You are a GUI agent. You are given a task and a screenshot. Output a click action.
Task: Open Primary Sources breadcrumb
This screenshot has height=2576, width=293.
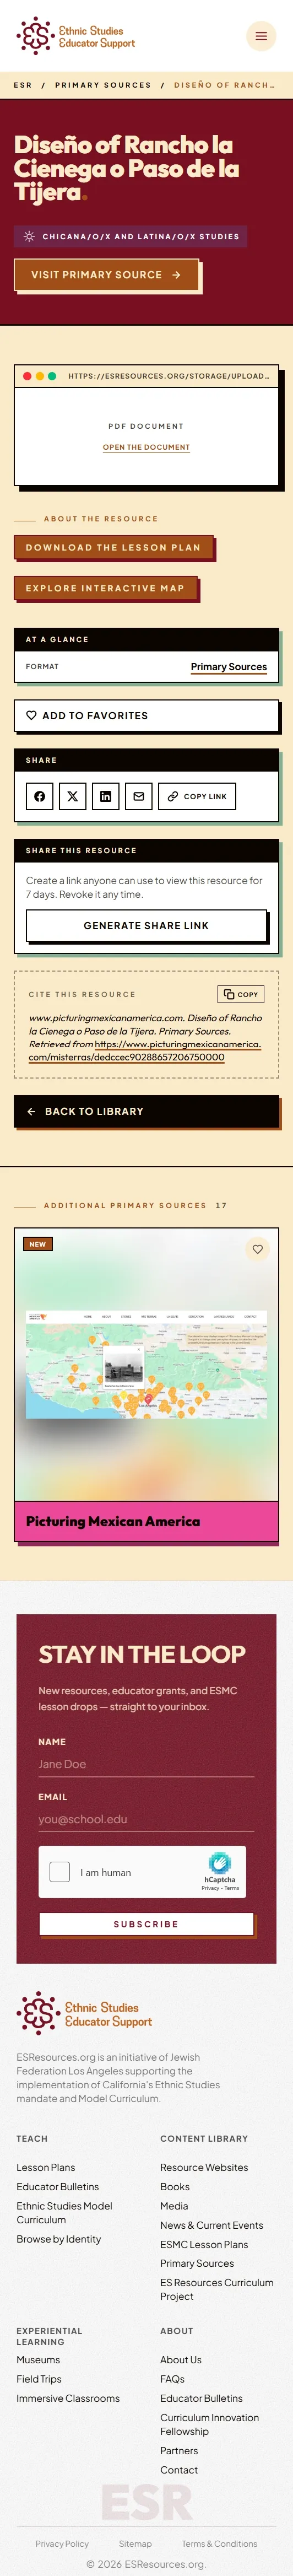(103, 85)
